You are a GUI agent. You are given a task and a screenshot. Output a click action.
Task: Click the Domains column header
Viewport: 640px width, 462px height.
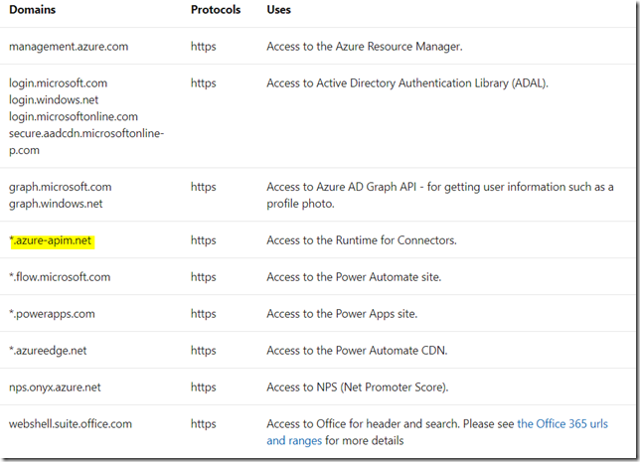tap(32, 10)
